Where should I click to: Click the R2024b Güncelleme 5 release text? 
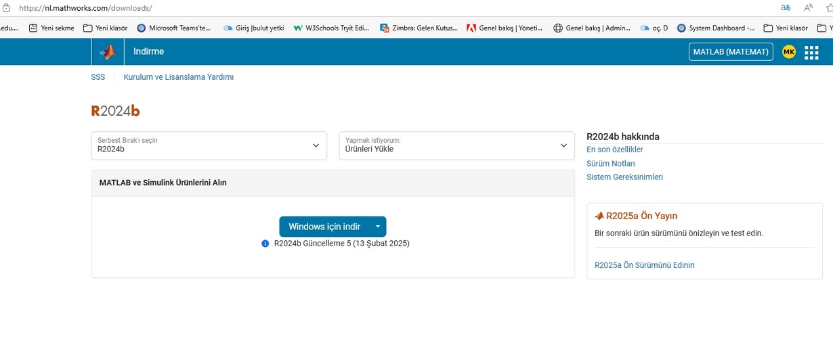coord(342,244)
